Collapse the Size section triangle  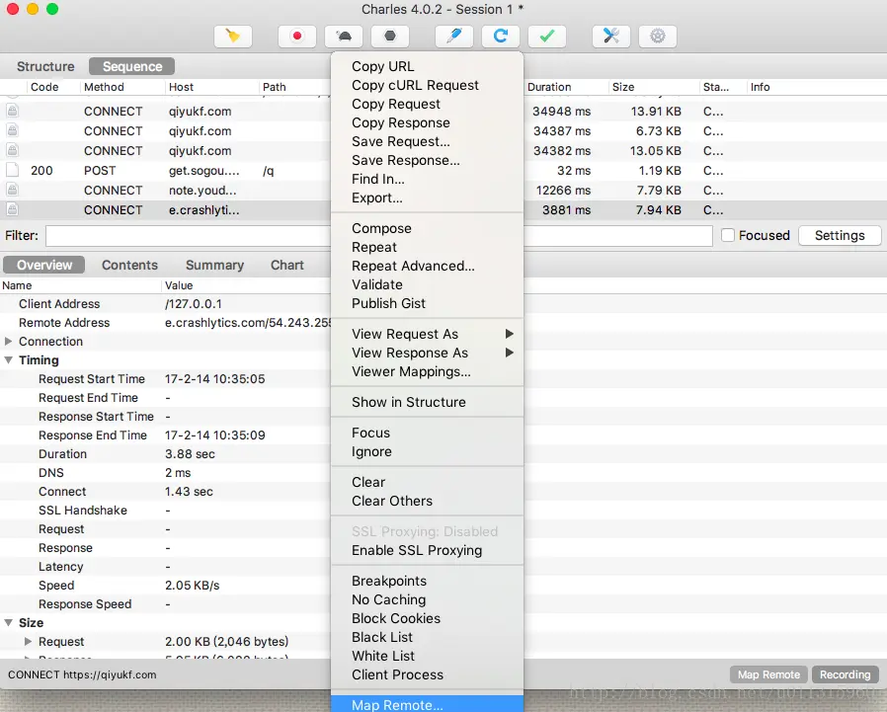[x=9, y=623]
